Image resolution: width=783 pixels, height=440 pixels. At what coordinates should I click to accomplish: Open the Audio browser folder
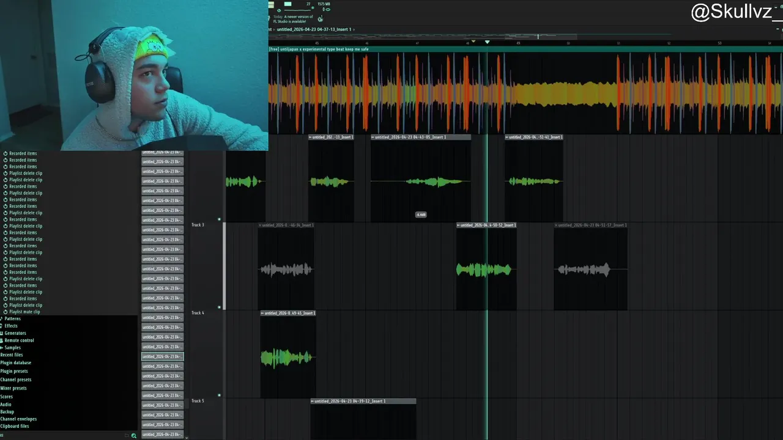(x=6, y=405)
